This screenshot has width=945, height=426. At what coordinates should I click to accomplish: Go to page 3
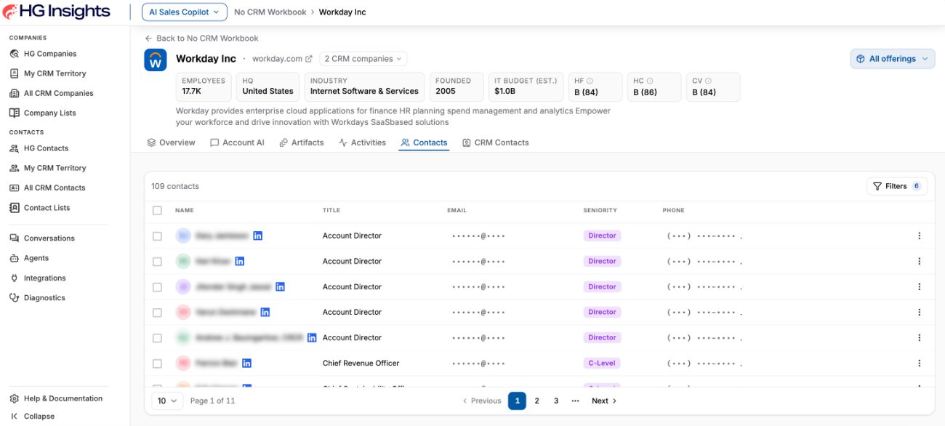click(556, 401)
